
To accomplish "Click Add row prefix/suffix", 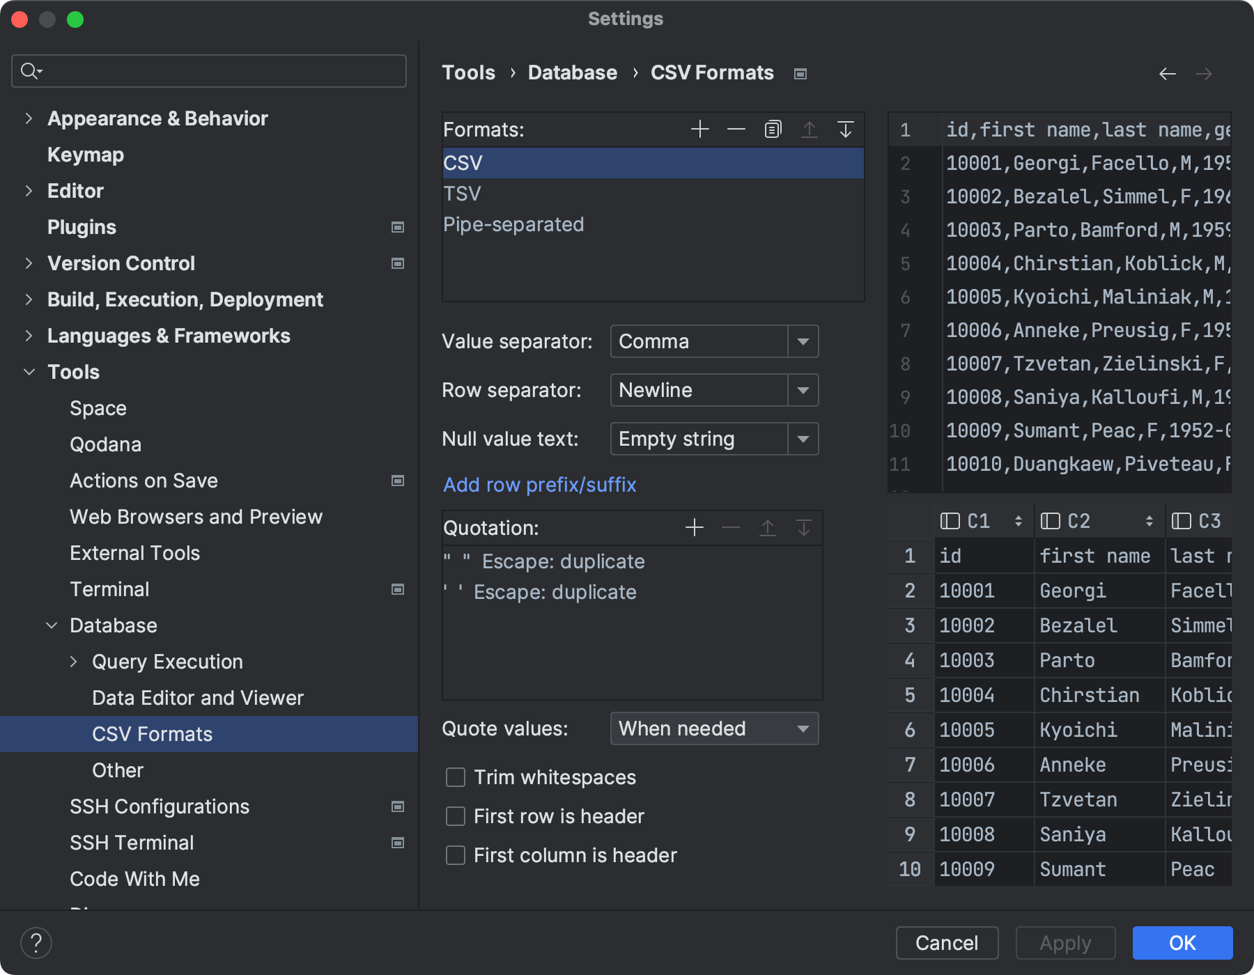I will [x=539, y=485].
